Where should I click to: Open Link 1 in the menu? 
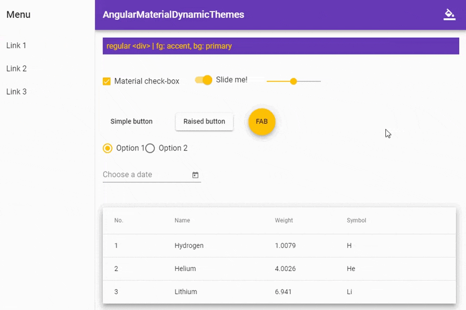(16, 45)
